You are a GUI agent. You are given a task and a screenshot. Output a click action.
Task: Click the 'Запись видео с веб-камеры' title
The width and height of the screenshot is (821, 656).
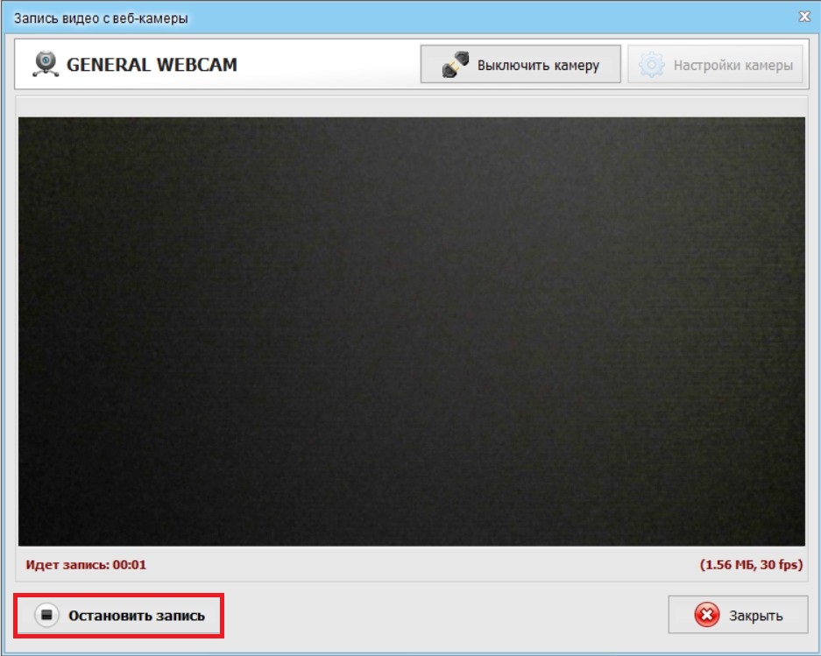click(x=101, y=18)
